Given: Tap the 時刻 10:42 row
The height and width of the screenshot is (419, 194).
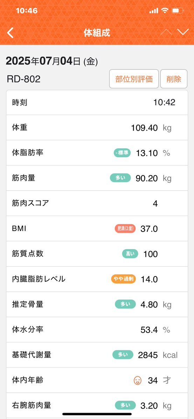Looking at the screenshot, I should coord(97,103).
